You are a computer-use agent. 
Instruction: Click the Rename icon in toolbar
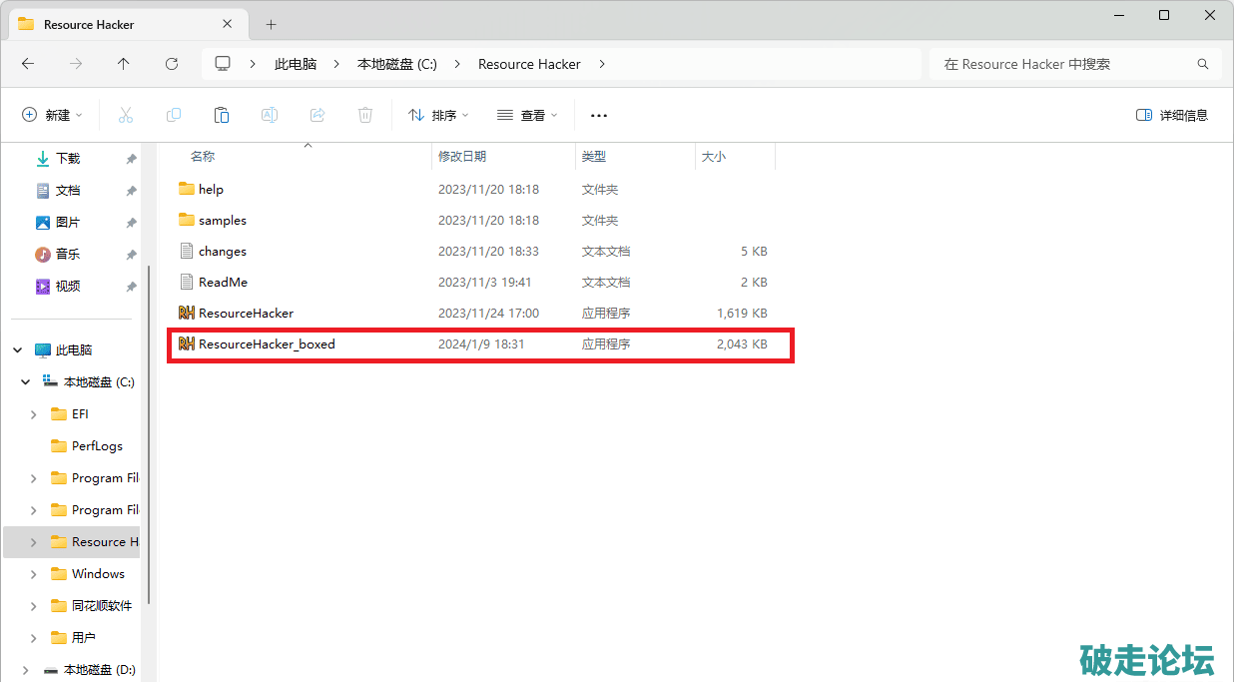point(270,116)
